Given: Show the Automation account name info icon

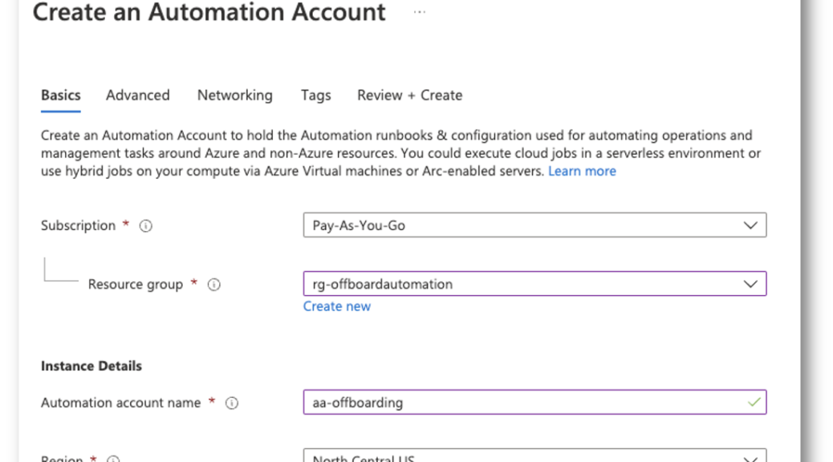Looking at the screenshot, I should pyautogui.click(x=232, y=403).
